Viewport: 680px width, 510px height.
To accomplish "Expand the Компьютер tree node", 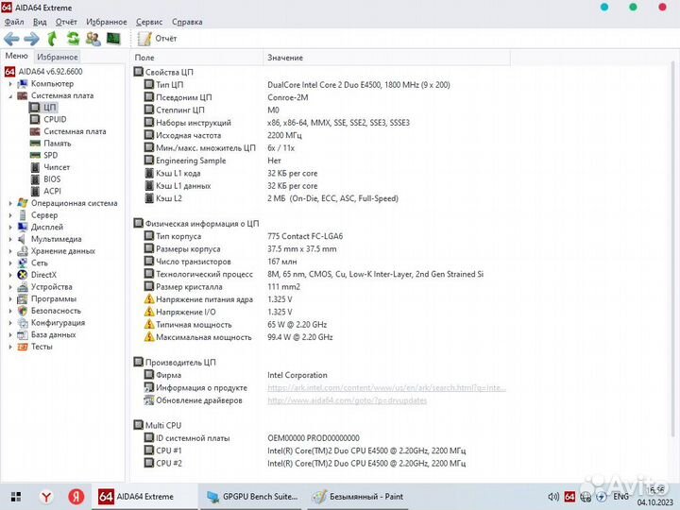I will pyautogui.click(x=10, y=84).
